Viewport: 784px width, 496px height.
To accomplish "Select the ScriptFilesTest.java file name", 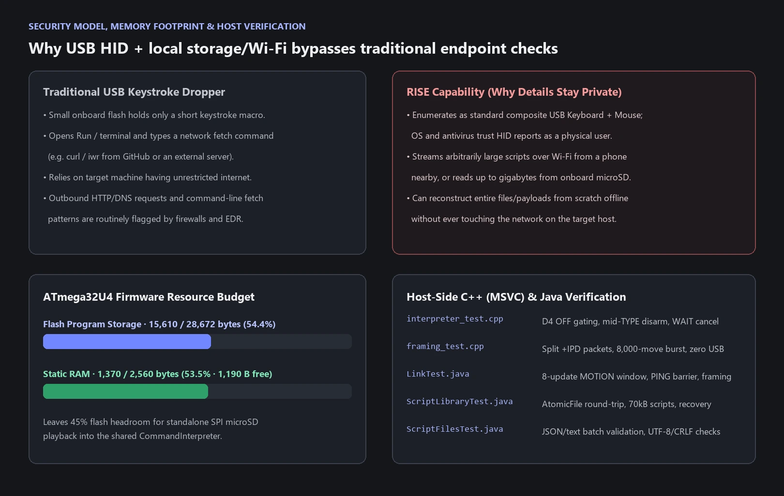I will (x=455, y=429).
